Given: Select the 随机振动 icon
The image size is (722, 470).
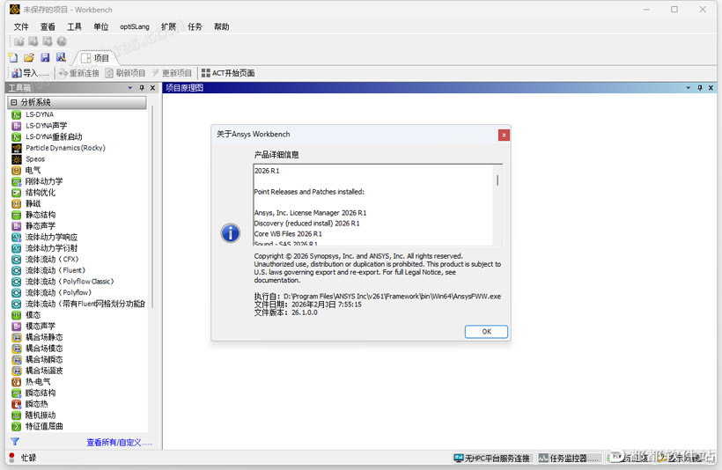Looking at the screenshot, I should (16, 415).
